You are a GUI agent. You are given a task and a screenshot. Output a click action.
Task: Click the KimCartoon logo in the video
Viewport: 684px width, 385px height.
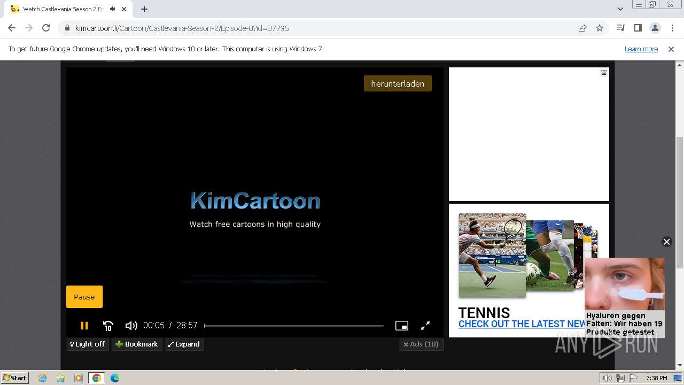tap(255, 201)
